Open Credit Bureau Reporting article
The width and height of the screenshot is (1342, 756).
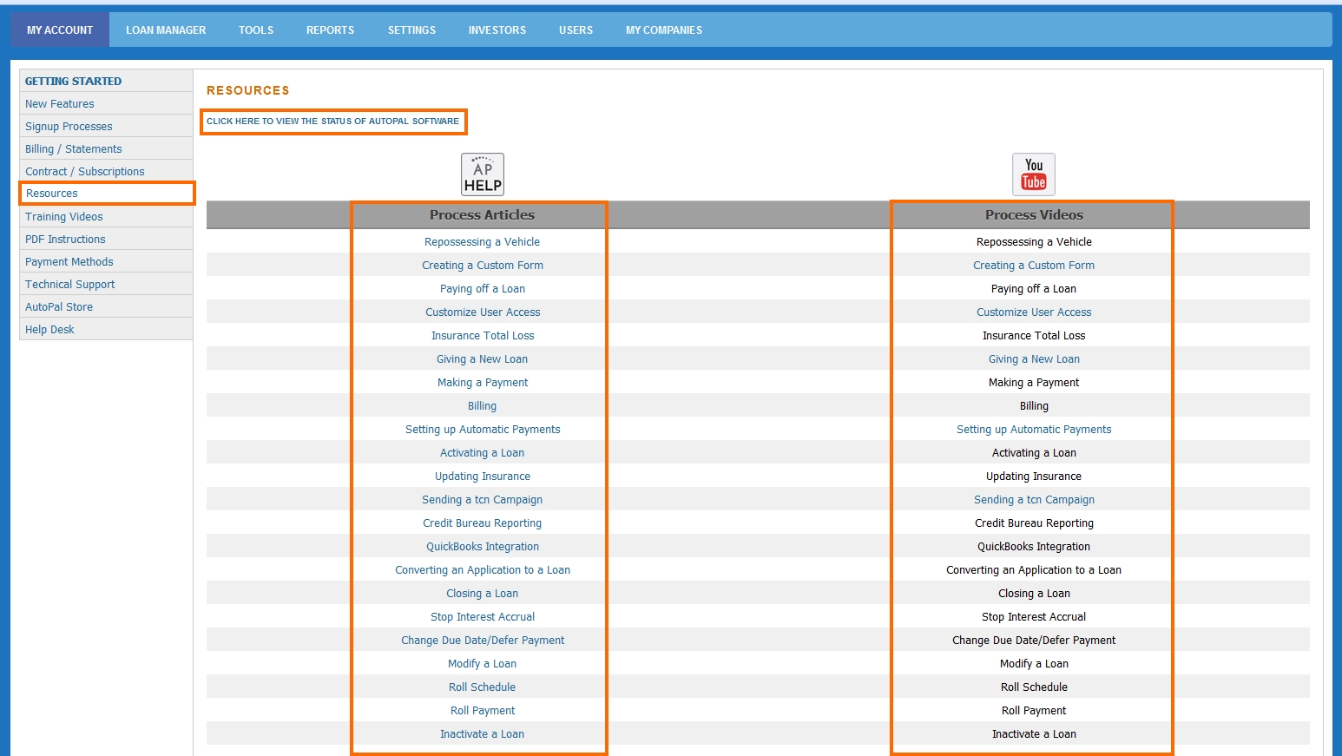tap(482, 523)
